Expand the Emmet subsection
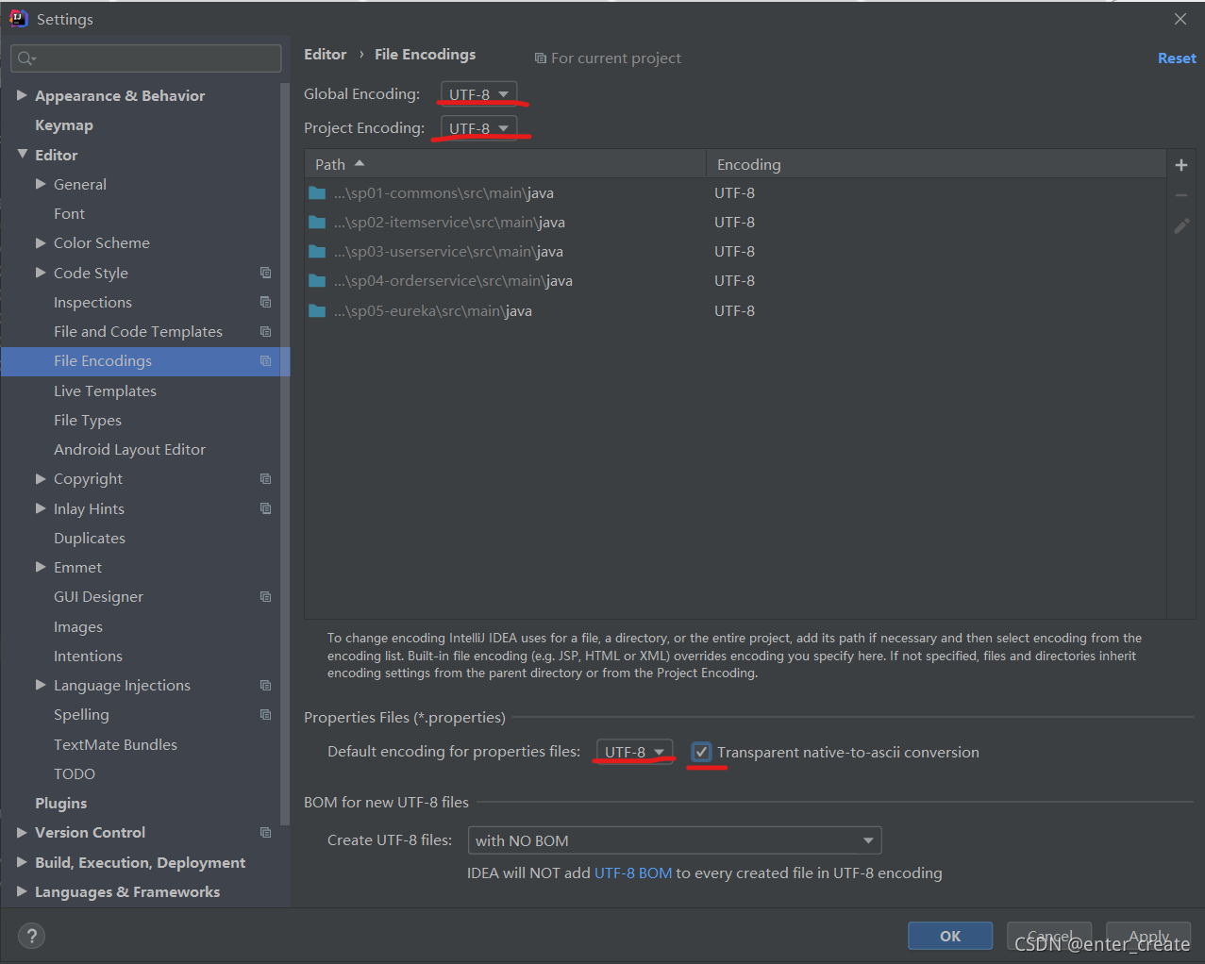The height and width of the screenshot is (964, 1205). click(x=41, y=567)
